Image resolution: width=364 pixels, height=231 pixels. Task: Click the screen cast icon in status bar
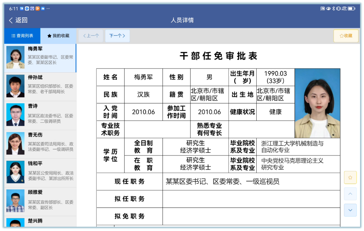point(322,9)
